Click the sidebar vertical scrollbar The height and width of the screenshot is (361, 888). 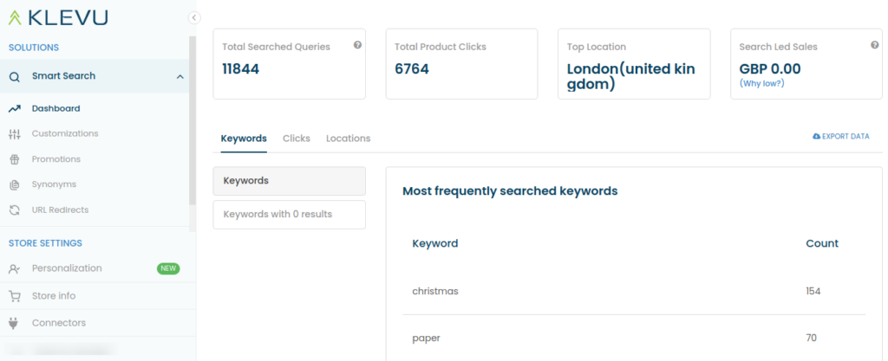tap(193, 130)
